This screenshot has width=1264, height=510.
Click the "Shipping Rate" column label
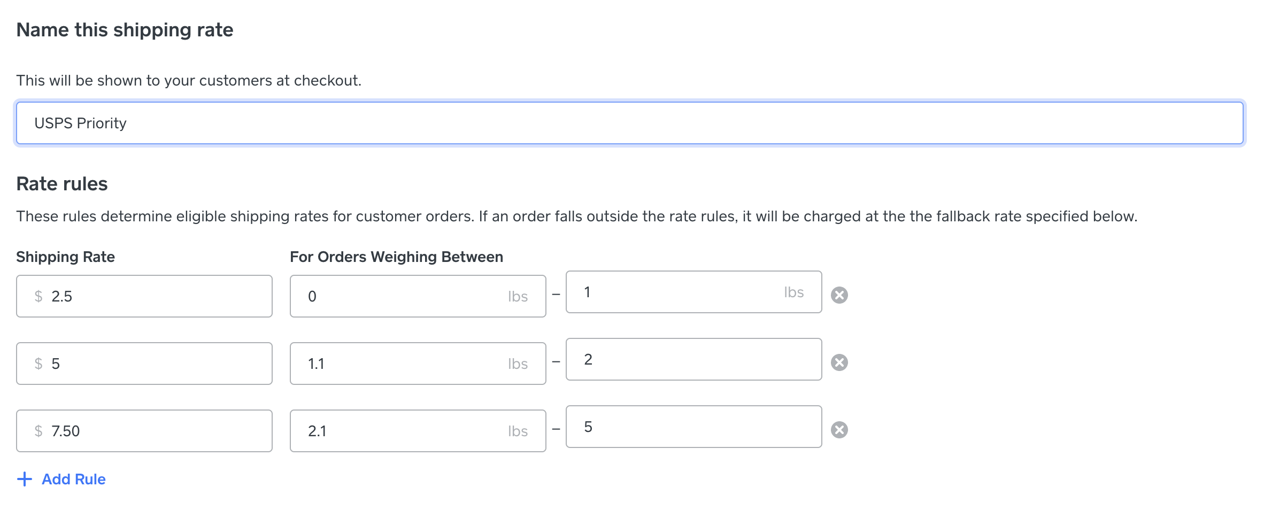[x=65, y=257]
